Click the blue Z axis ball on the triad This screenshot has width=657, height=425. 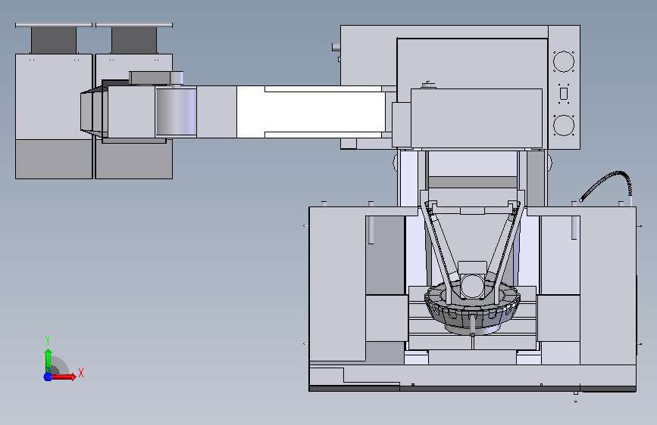(48, 377)
